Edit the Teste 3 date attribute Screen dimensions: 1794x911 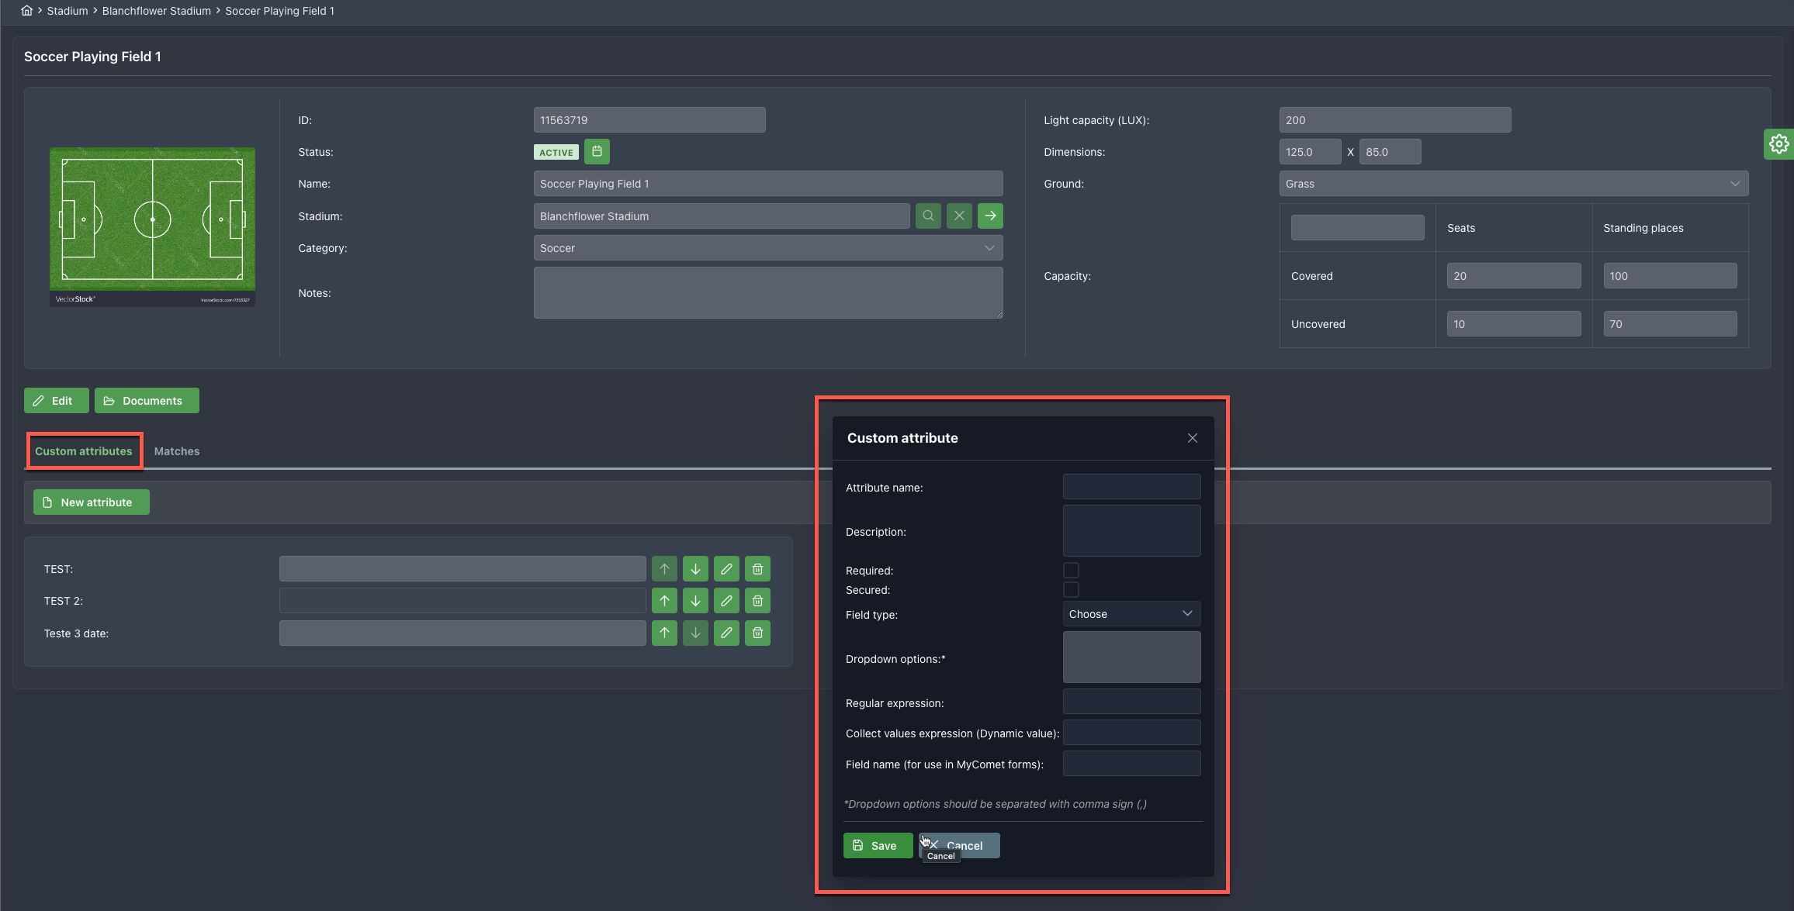click(x=726, y=633)
